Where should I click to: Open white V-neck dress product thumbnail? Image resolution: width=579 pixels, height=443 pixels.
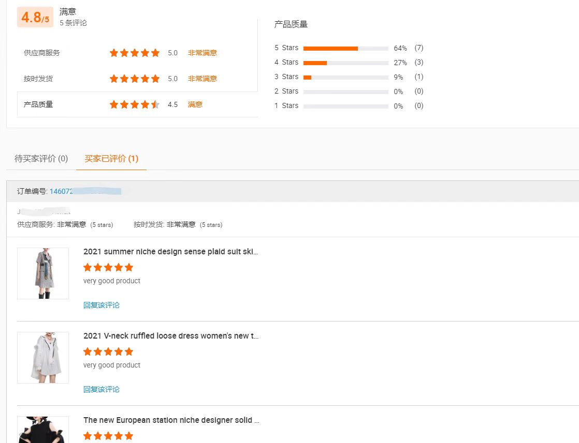pyautogui.click(x=43, y=358)
